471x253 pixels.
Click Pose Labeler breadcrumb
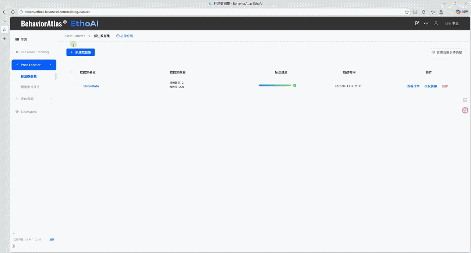tap(75, 36)
